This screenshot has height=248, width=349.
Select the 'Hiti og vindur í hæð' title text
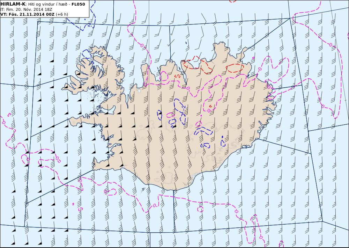pos(47,4)
